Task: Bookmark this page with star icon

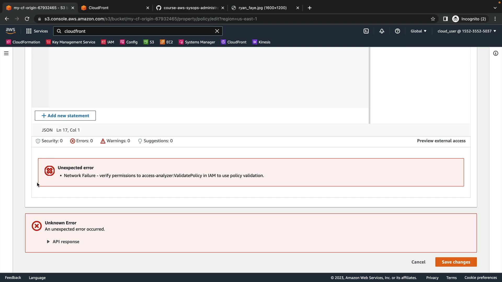Action: pyautogui.click(x=433, y=19)
